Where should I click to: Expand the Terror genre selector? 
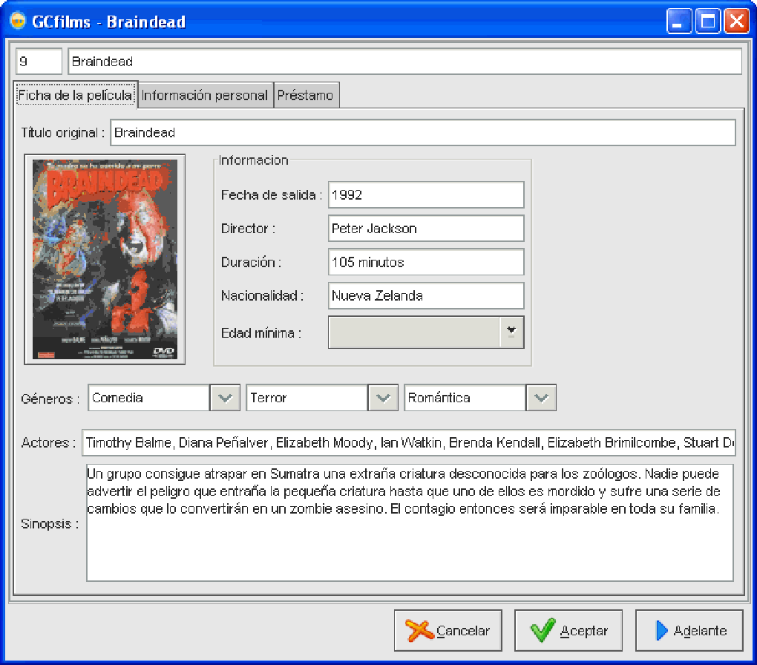click(383, 398)
